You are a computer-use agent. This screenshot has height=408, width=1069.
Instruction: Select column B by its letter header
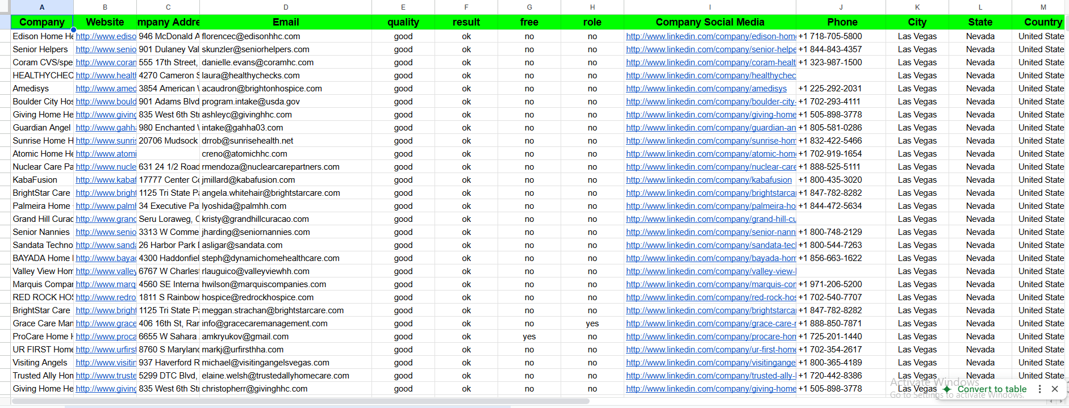point(105,7)
